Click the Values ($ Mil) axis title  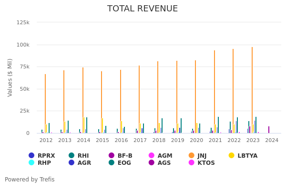(x=10, y=77)
